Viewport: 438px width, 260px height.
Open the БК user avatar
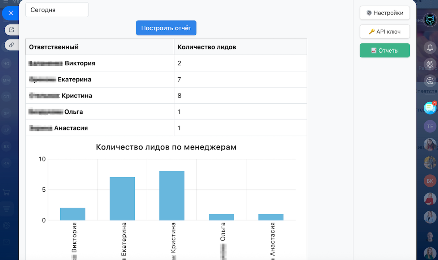[430, 181]
